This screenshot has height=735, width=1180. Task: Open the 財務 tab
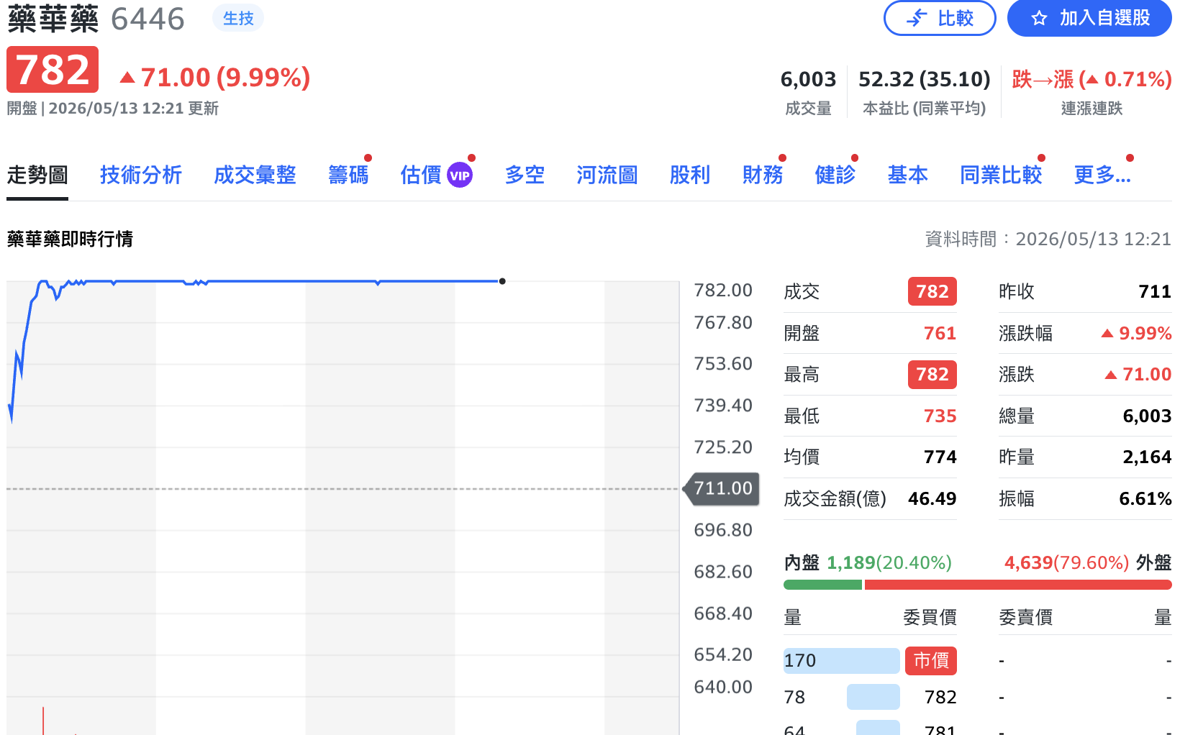(x=763, y=175)
